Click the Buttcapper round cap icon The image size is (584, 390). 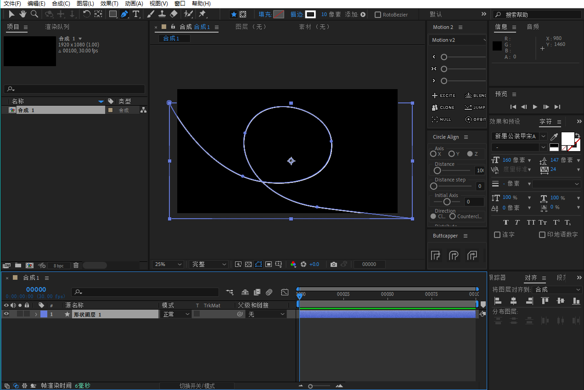click(x=454, y=255)
